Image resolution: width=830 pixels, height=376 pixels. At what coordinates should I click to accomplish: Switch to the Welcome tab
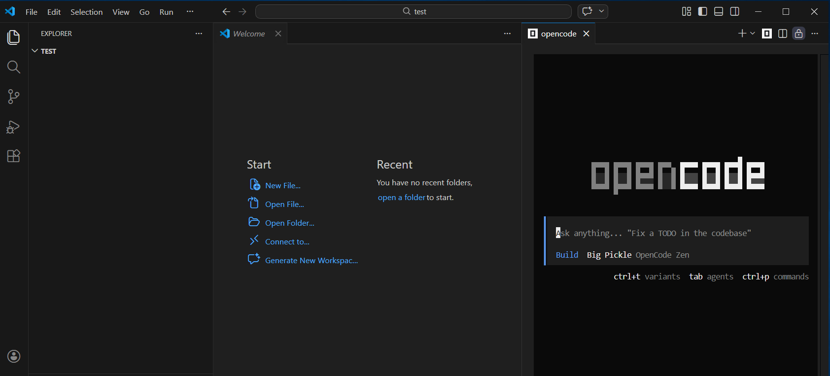[x=249, y=34]
